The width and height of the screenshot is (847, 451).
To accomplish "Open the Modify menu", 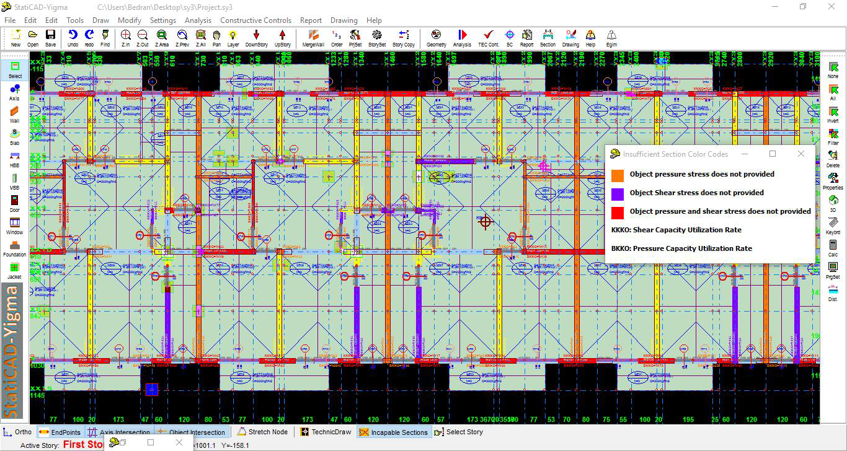I will click(130, 20).
